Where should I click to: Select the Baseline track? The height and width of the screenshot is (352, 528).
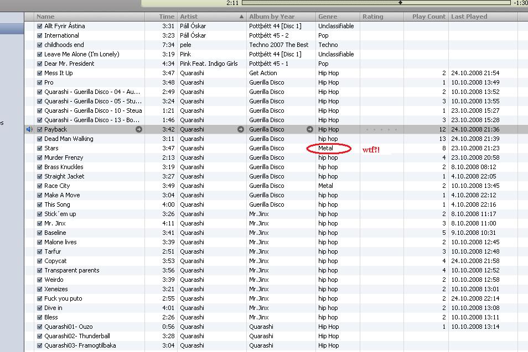point(55,233)
